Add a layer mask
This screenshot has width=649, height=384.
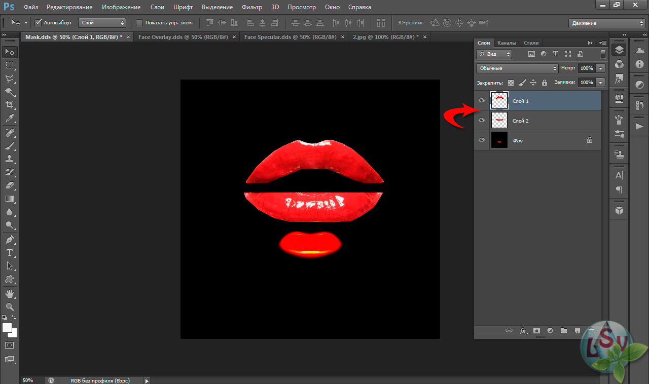point(536,331)
